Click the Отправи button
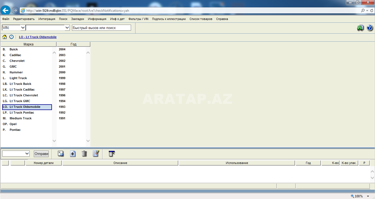 41,154
